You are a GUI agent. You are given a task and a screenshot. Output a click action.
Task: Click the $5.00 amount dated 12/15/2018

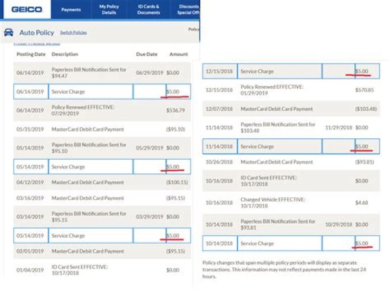pyautogui.click(x=362, y=71)
